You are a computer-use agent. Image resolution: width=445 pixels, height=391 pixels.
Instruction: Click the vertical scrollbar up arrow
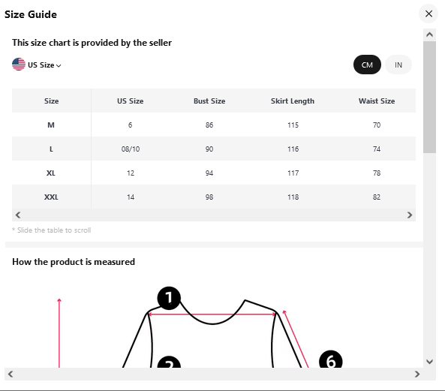pos(429,35)
